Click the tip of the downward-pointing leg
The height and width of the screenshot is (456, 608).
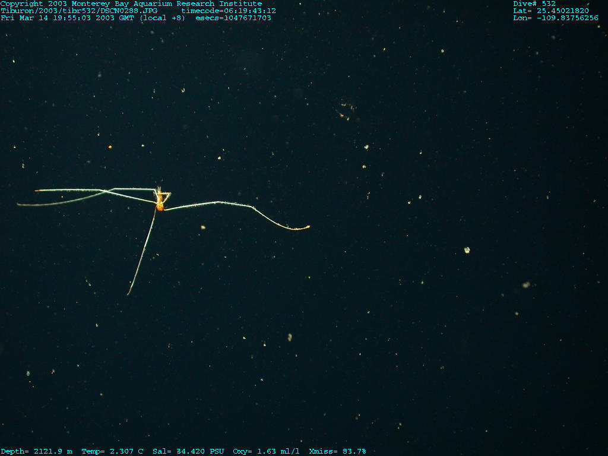click(128, 293)
